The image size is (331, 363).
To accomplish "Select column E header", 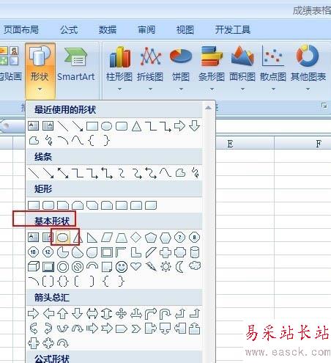I will coord(230,144).
